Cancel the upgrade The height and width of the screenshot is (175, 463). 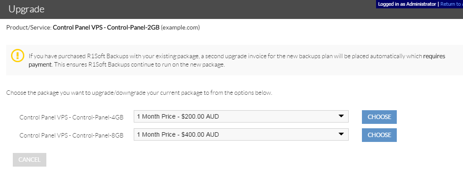coord(30,160)
